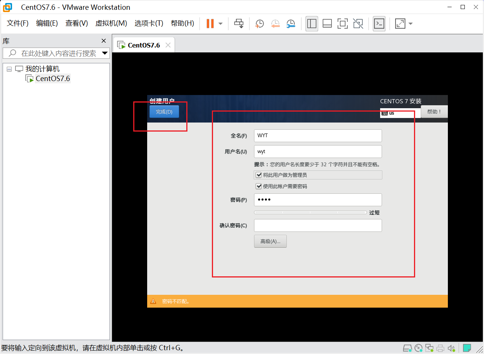Image resolution: width=484 pixels, height=354 pixels.
Task: Revert to the previous snapshot icon
Action: pyautogui.click(x=275, y=24)
